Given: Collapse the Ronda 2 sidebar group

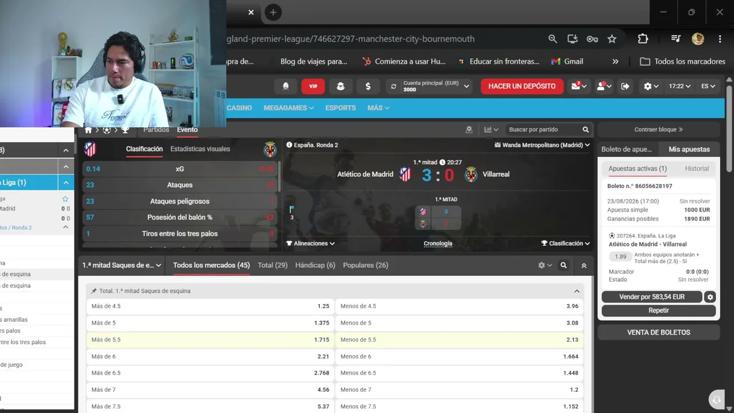Looking at the screenshot, I should 66,227.
